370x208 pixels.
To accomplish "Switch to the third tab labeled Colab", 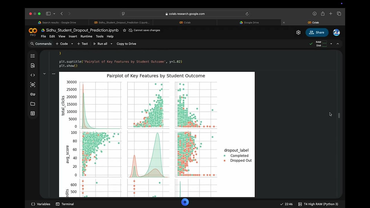I will point(185,23).
